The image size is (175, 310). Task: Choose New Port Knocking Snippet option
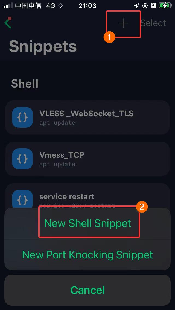pyautogui.click(x=87, y=255)
